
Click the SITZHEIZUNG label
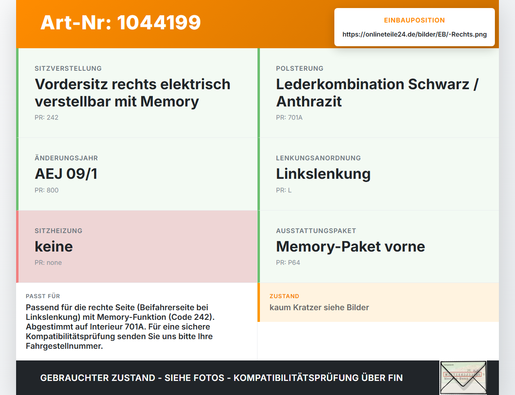[x=58, y=231]
